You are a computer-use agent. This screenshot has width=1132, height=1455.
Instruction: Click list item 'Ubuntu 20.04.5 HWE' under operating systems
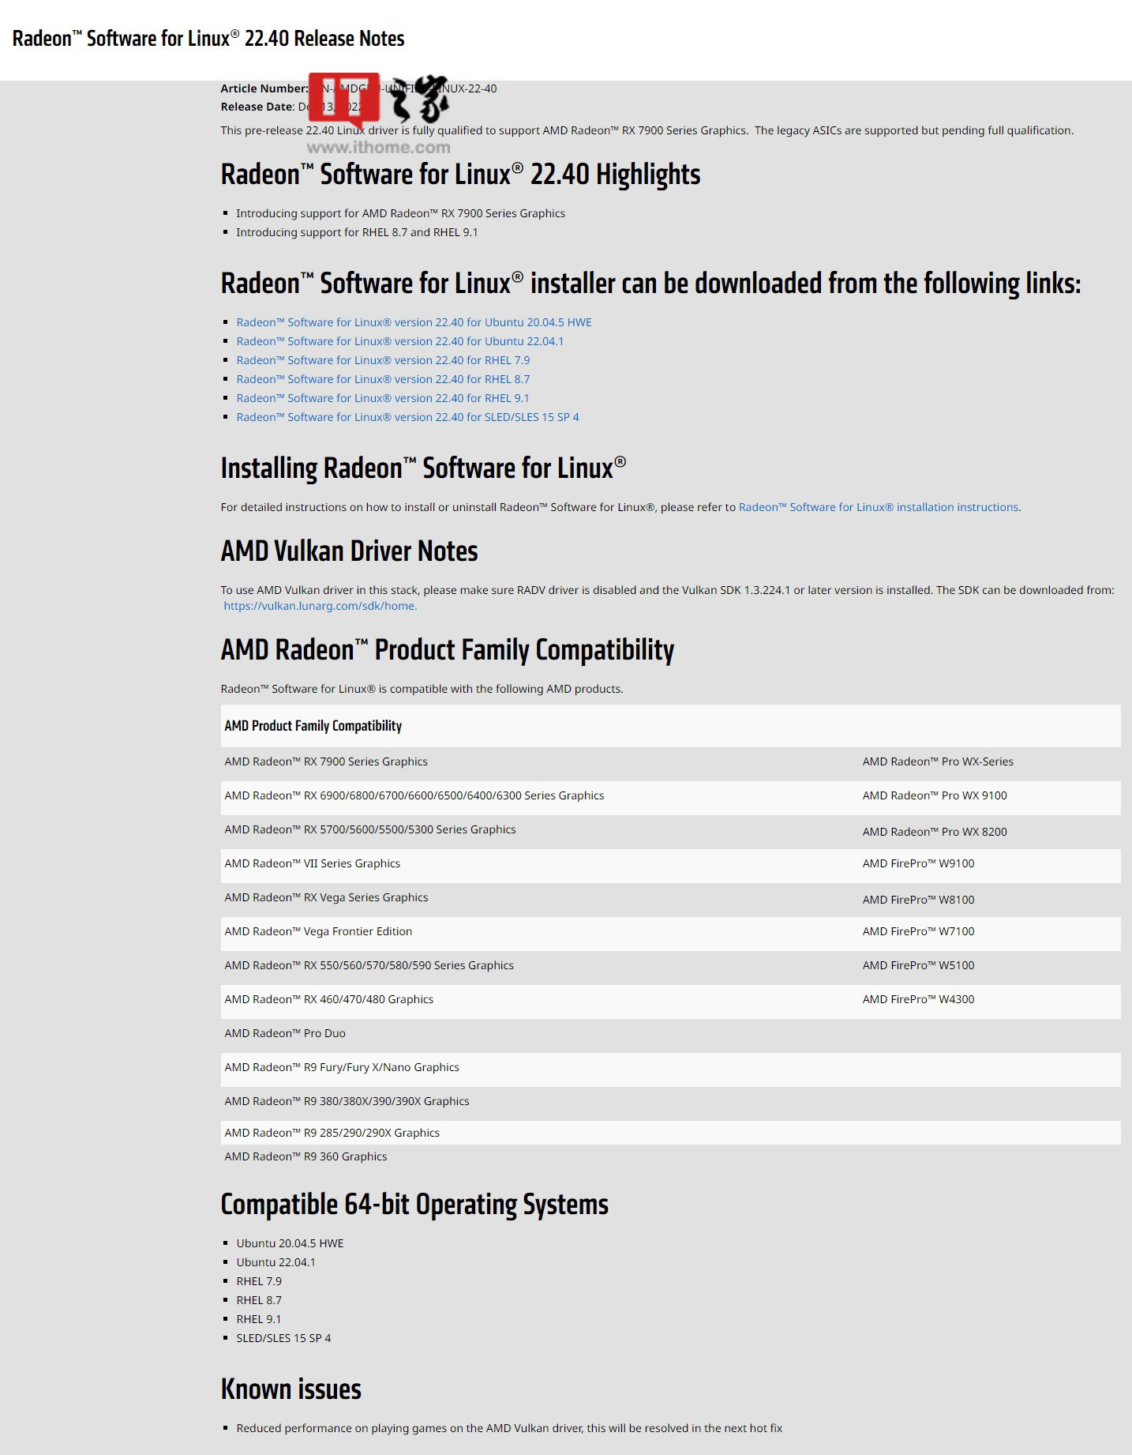290,1243
